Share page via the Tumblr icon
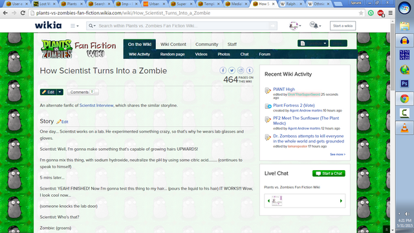 click(250, 71)
